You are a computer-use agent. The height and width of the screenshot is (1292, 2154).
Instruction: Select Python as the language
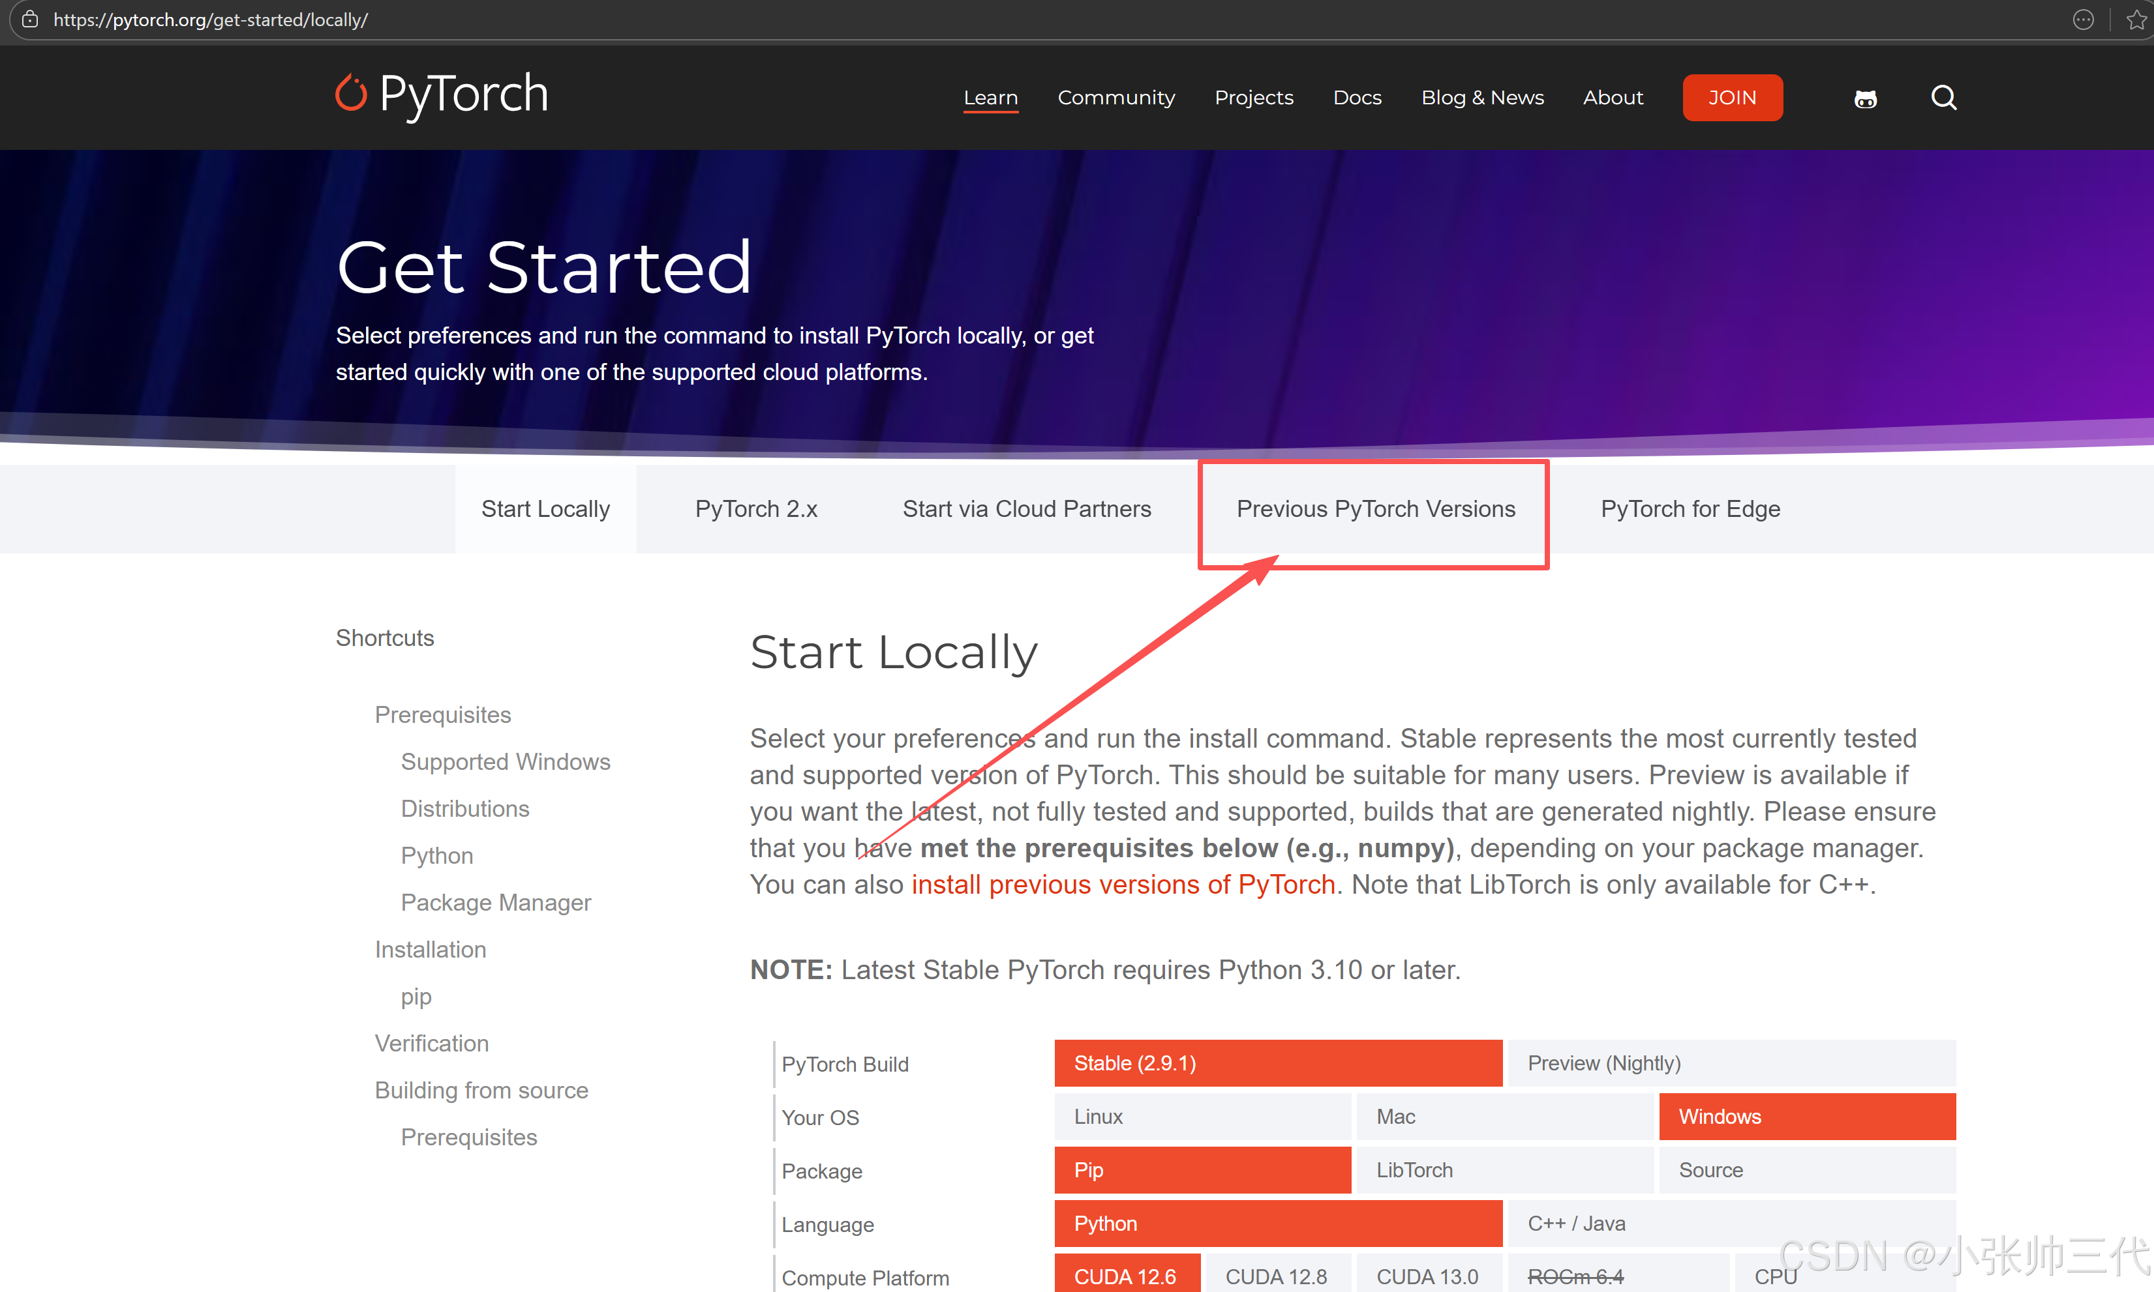pyautogui.click(x=1278, y=1224)
